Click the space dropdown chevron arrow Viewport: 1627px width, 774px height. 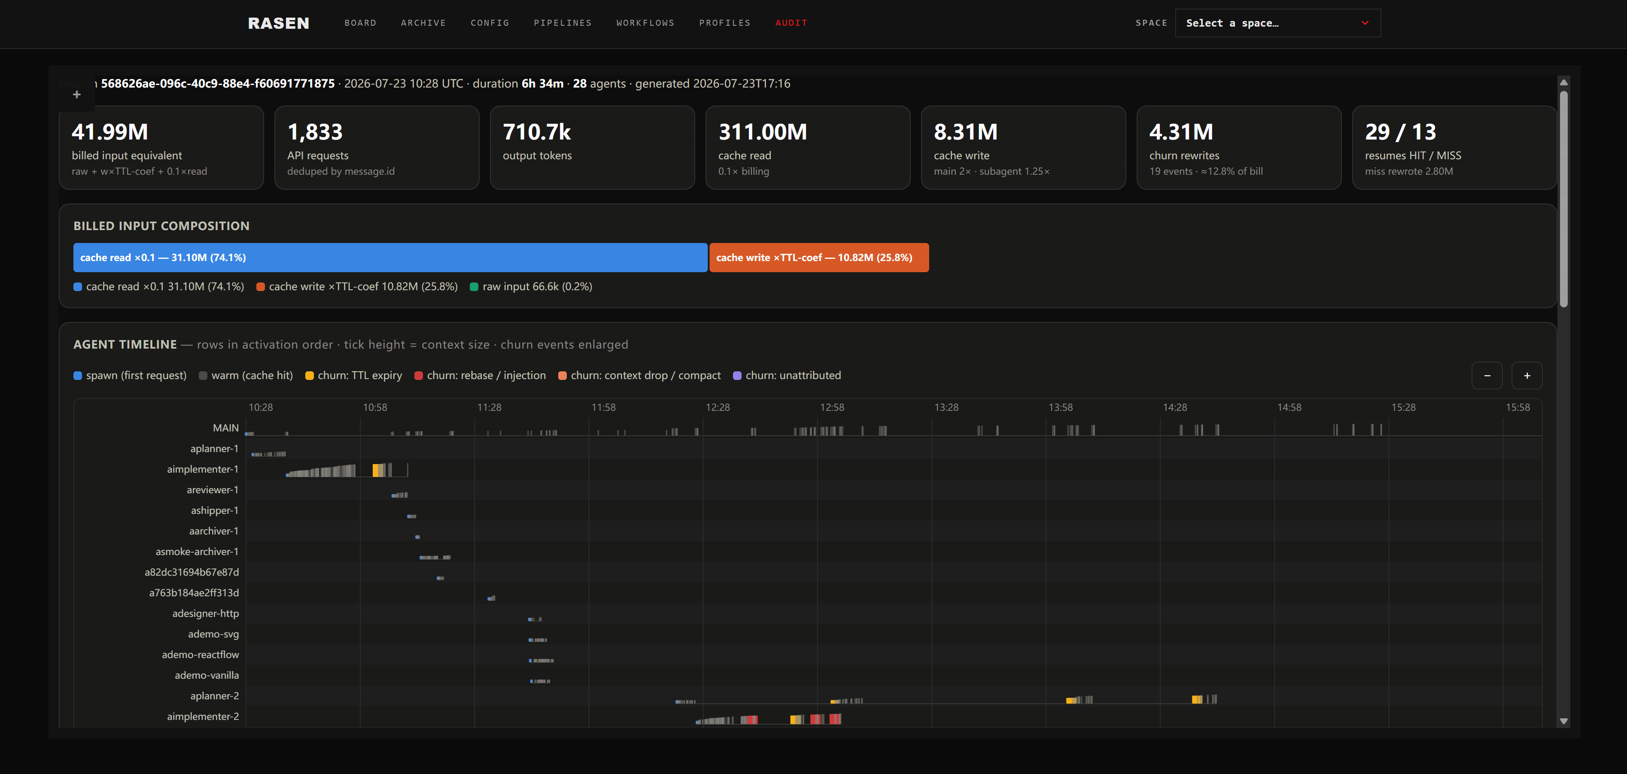point(1365,23)
